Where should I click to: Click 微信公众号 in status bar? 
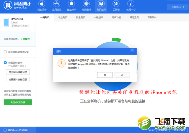click(180, 130)
